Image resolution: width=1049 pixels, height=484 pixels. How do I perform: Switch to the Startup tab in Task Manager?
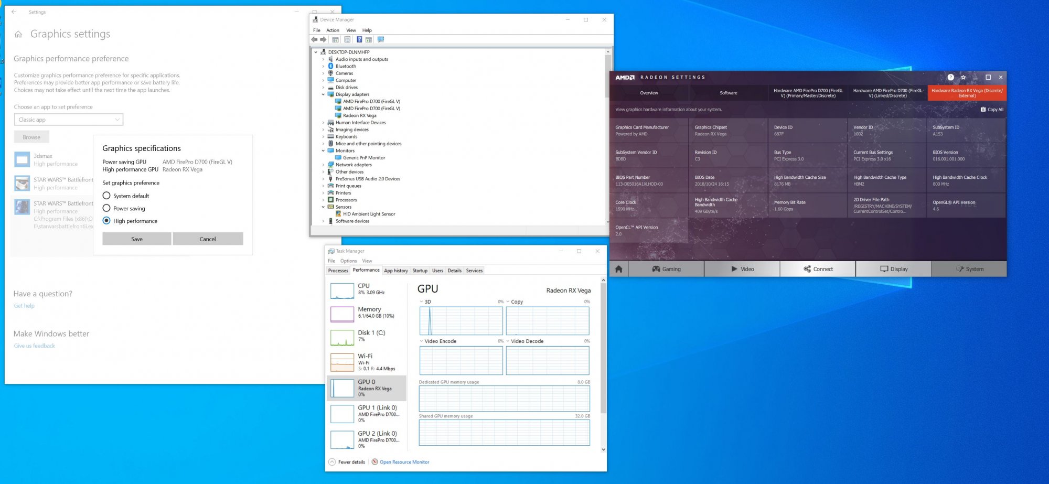pyautogui.click(x=420, y=271)
